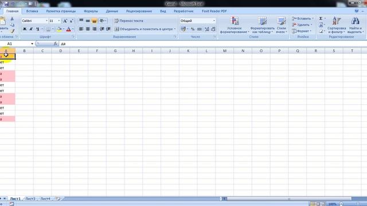This screenshot has width=367, height=206.
Task: Click the Удалить cells button
Action: click(302, 25)
